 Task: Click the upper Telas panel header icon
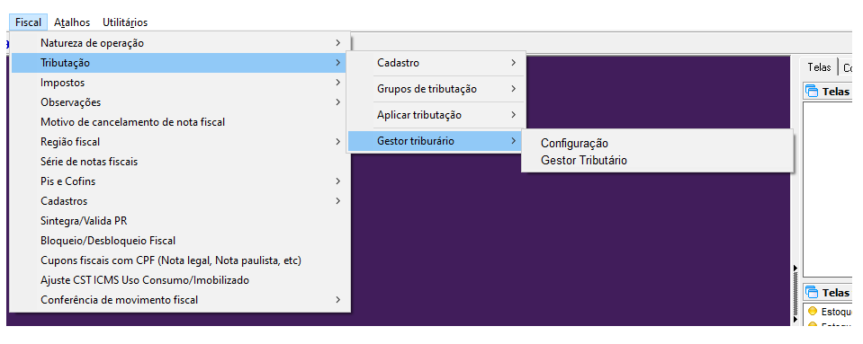pos(812,92)
